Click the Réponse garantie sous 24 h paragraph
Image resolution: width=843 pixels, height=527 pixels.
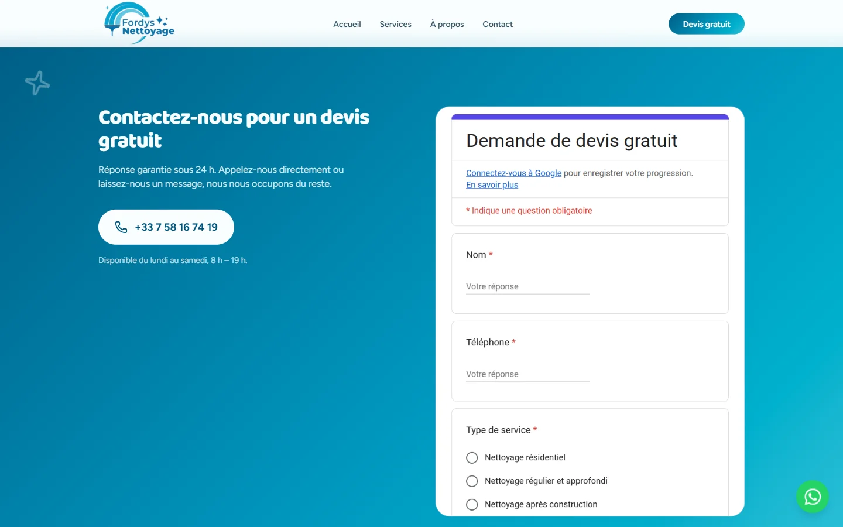click(x=221, y=177)
